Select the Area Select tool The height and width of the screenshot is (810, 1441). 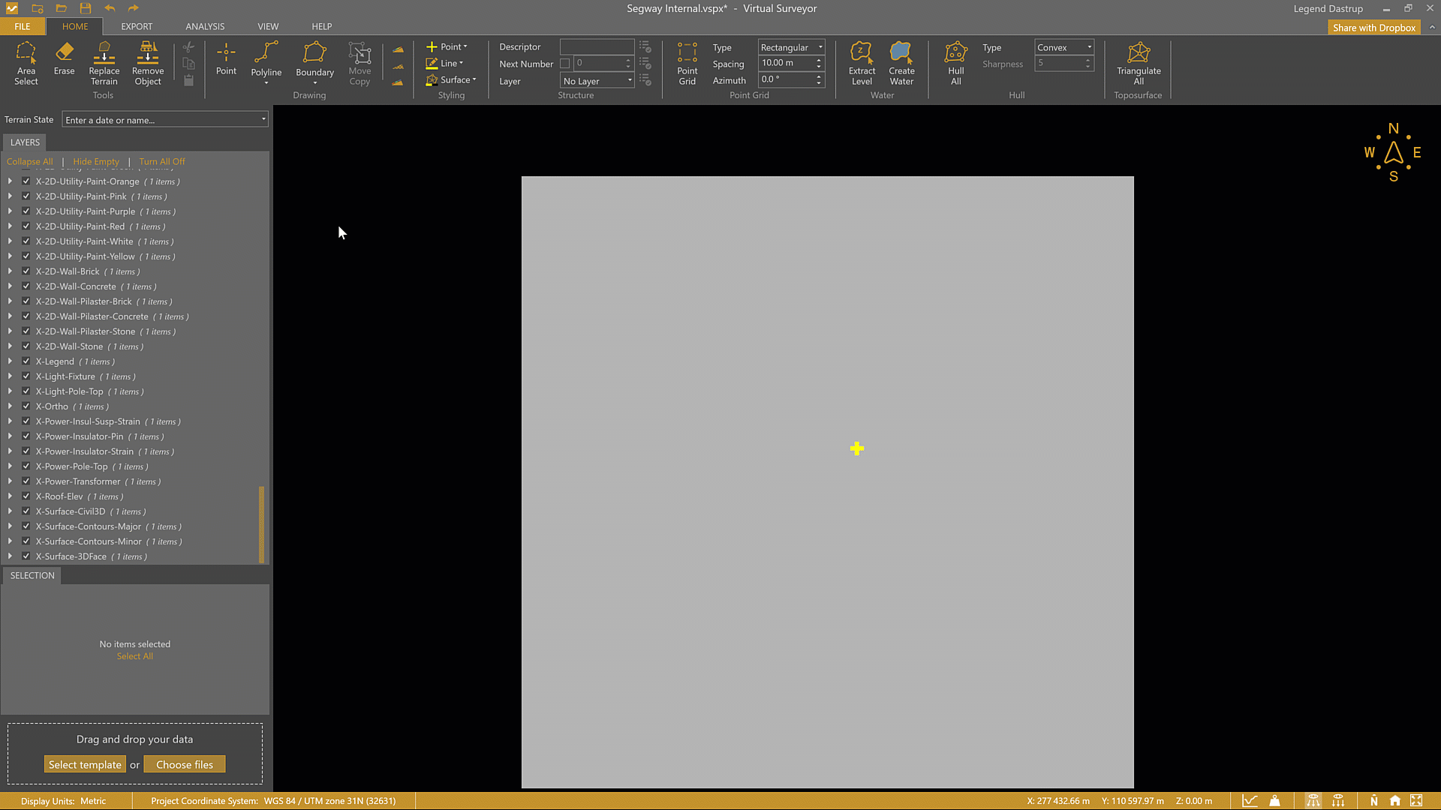point(26,63)
